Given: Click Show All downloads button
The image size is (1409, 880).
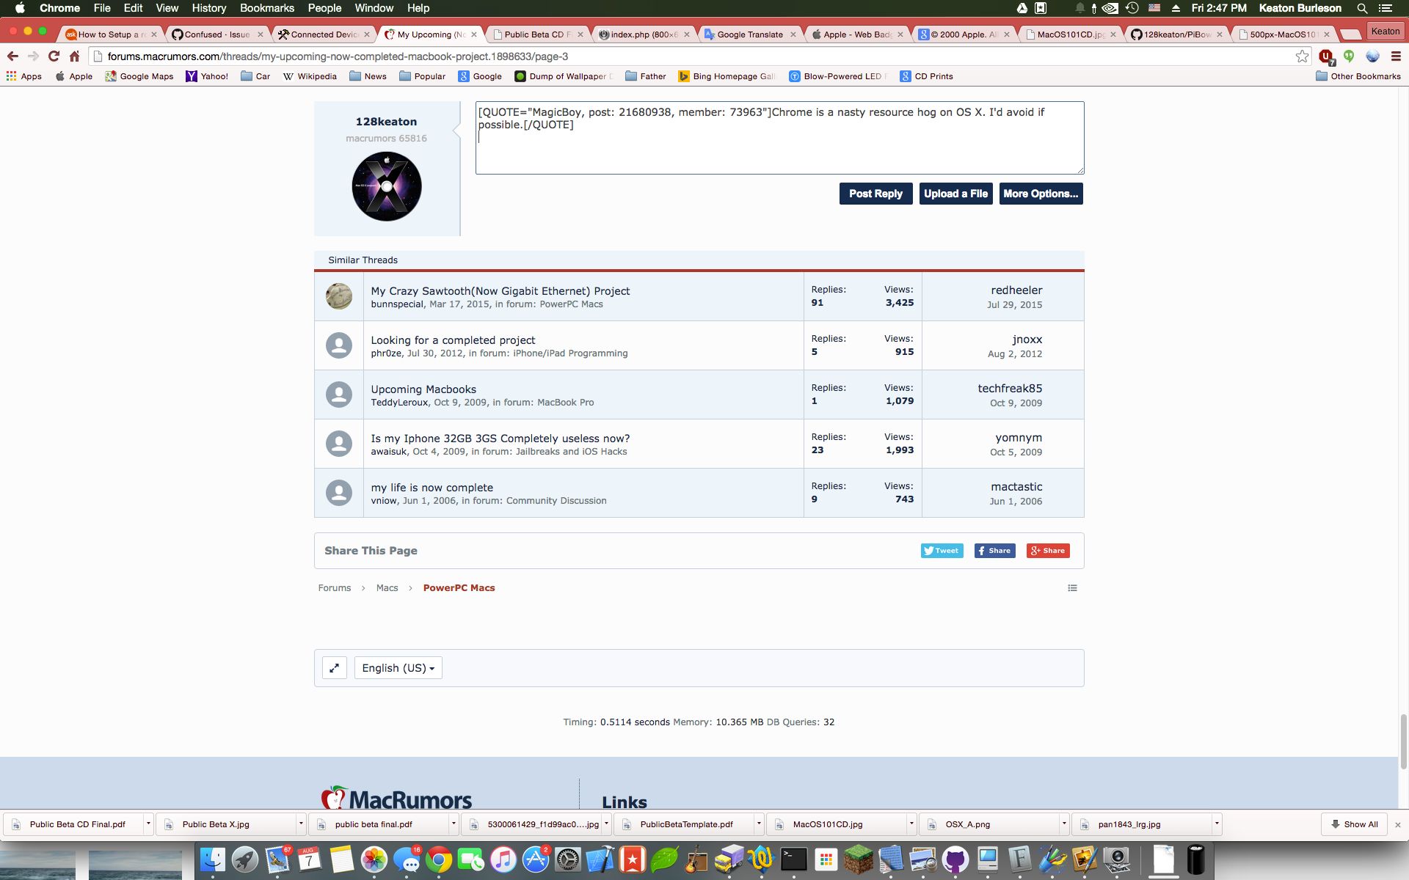Looking at the screenshot, I should point(1354,824).
